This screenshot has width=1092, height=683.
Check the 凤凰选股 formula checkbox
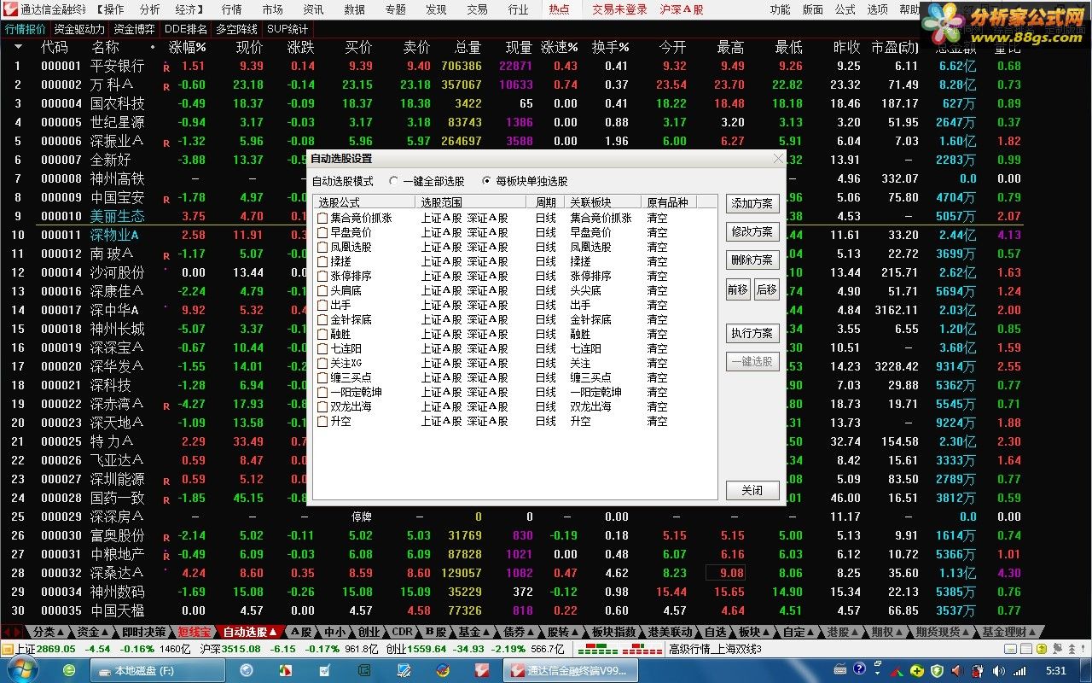(322, 248)
